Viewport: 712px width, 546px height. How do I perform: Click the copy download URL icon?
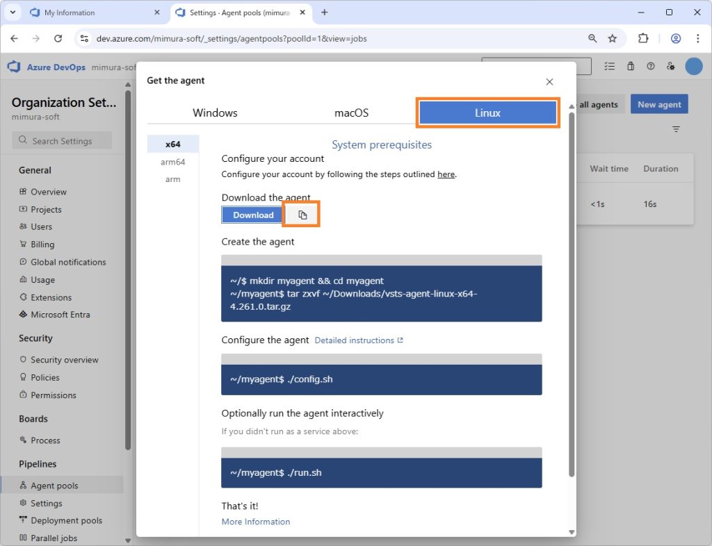coord(302,215)
